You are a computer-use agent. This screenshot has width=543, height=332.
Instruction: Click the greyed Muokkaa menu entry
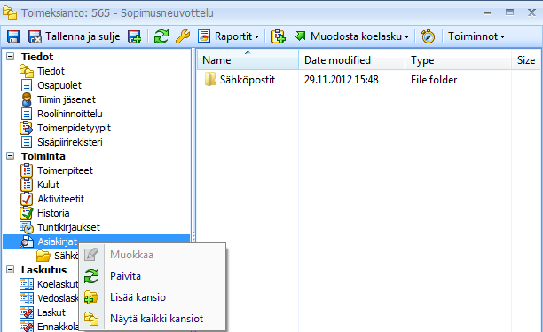153,255
